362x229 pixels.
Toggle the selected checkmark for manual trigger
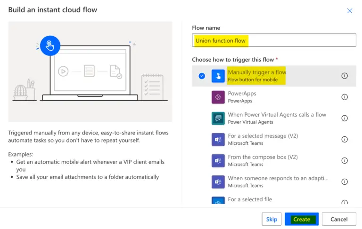pyautogui.click(x=202, y=76)
